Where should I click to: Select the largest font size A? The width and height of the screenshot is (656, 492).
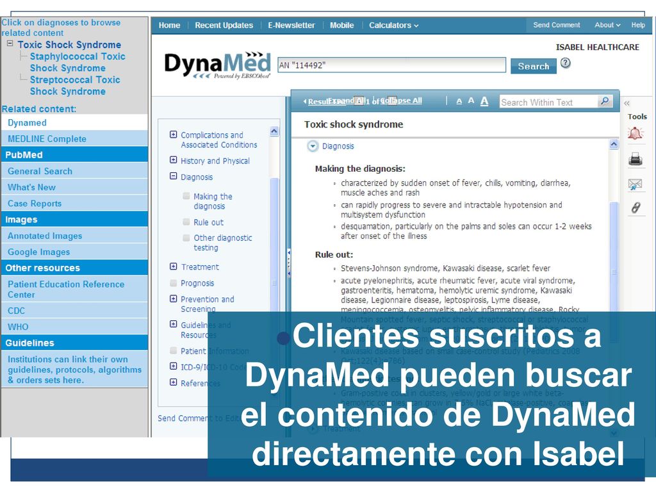(484, 101)
